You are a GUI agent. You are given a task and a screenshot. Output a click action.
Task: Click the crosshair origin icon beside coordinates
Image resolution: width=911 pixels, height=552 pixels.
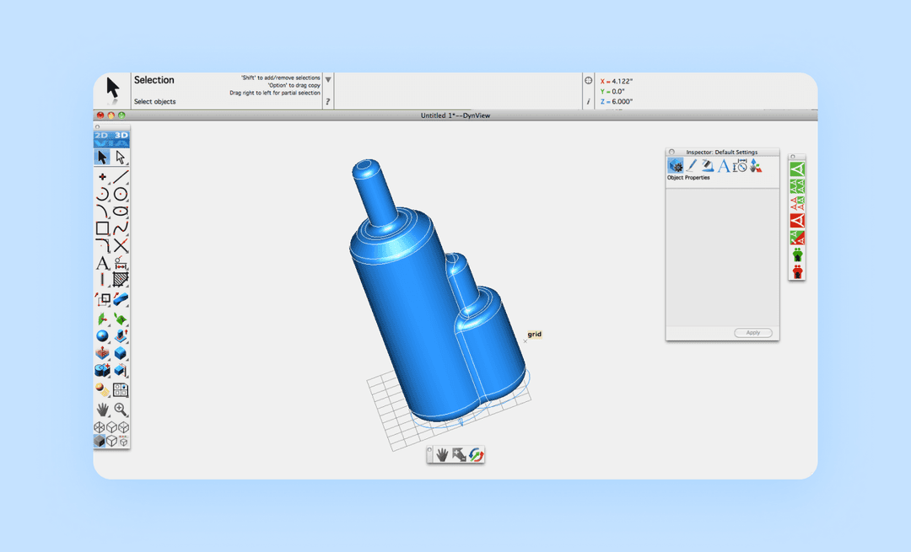point(588,81)
